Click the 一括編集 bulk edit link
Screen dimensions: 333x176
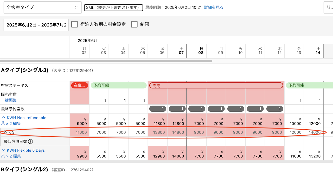click(9, 100)
